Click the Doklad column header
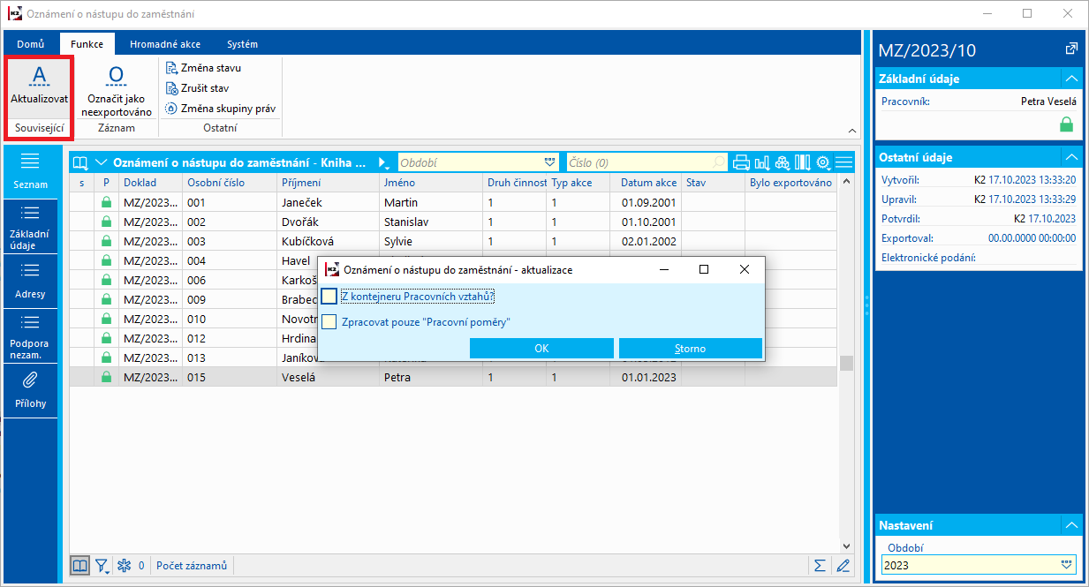The image size is (1089, 587). 150,183
